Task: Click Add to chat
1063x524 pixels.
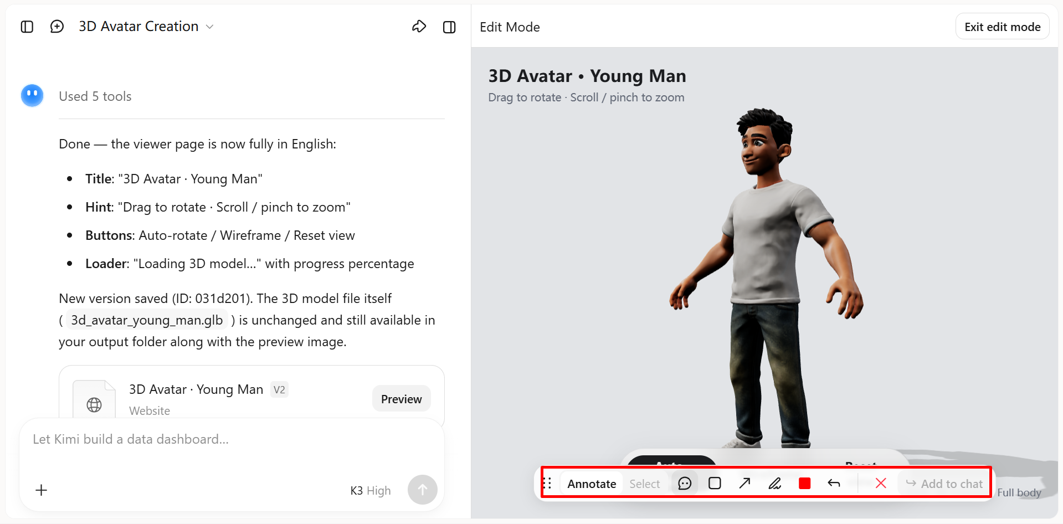Action: coord(944,484)
